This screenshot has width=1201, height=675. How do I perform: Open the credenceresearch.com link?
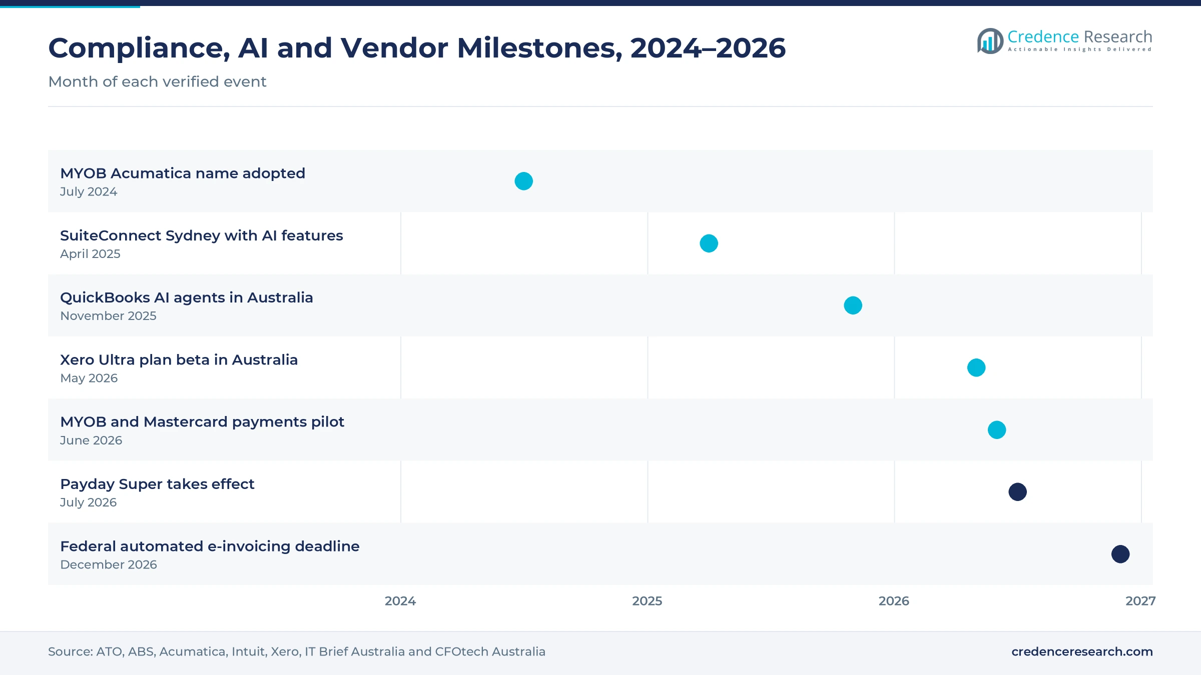pyautogui.click(x=1082, y=651)
